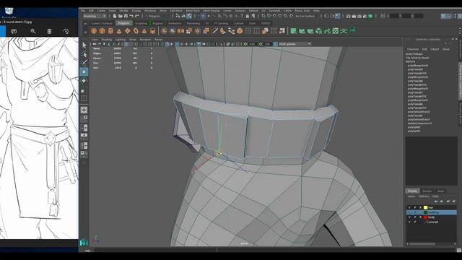Switch to the Anim layer tab
This screenshot has height=260, width=462.
pos(440,191)
